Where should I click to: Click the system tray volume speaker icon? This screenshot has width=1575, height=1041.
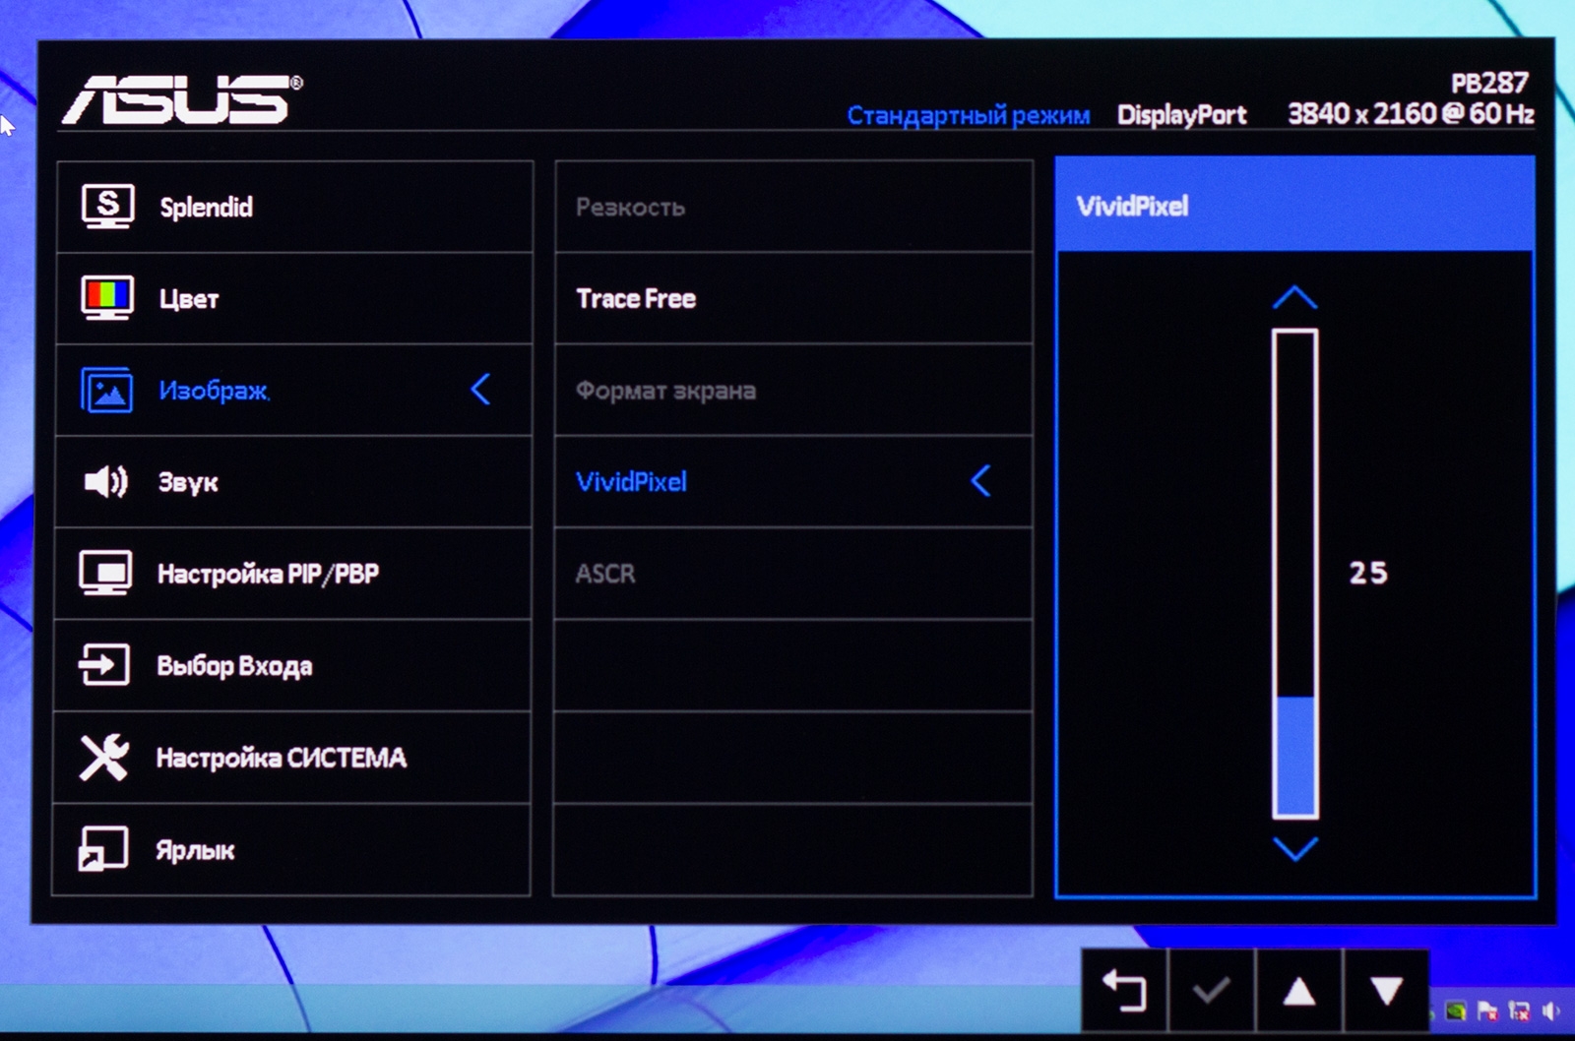[x=1551, y=1010]
